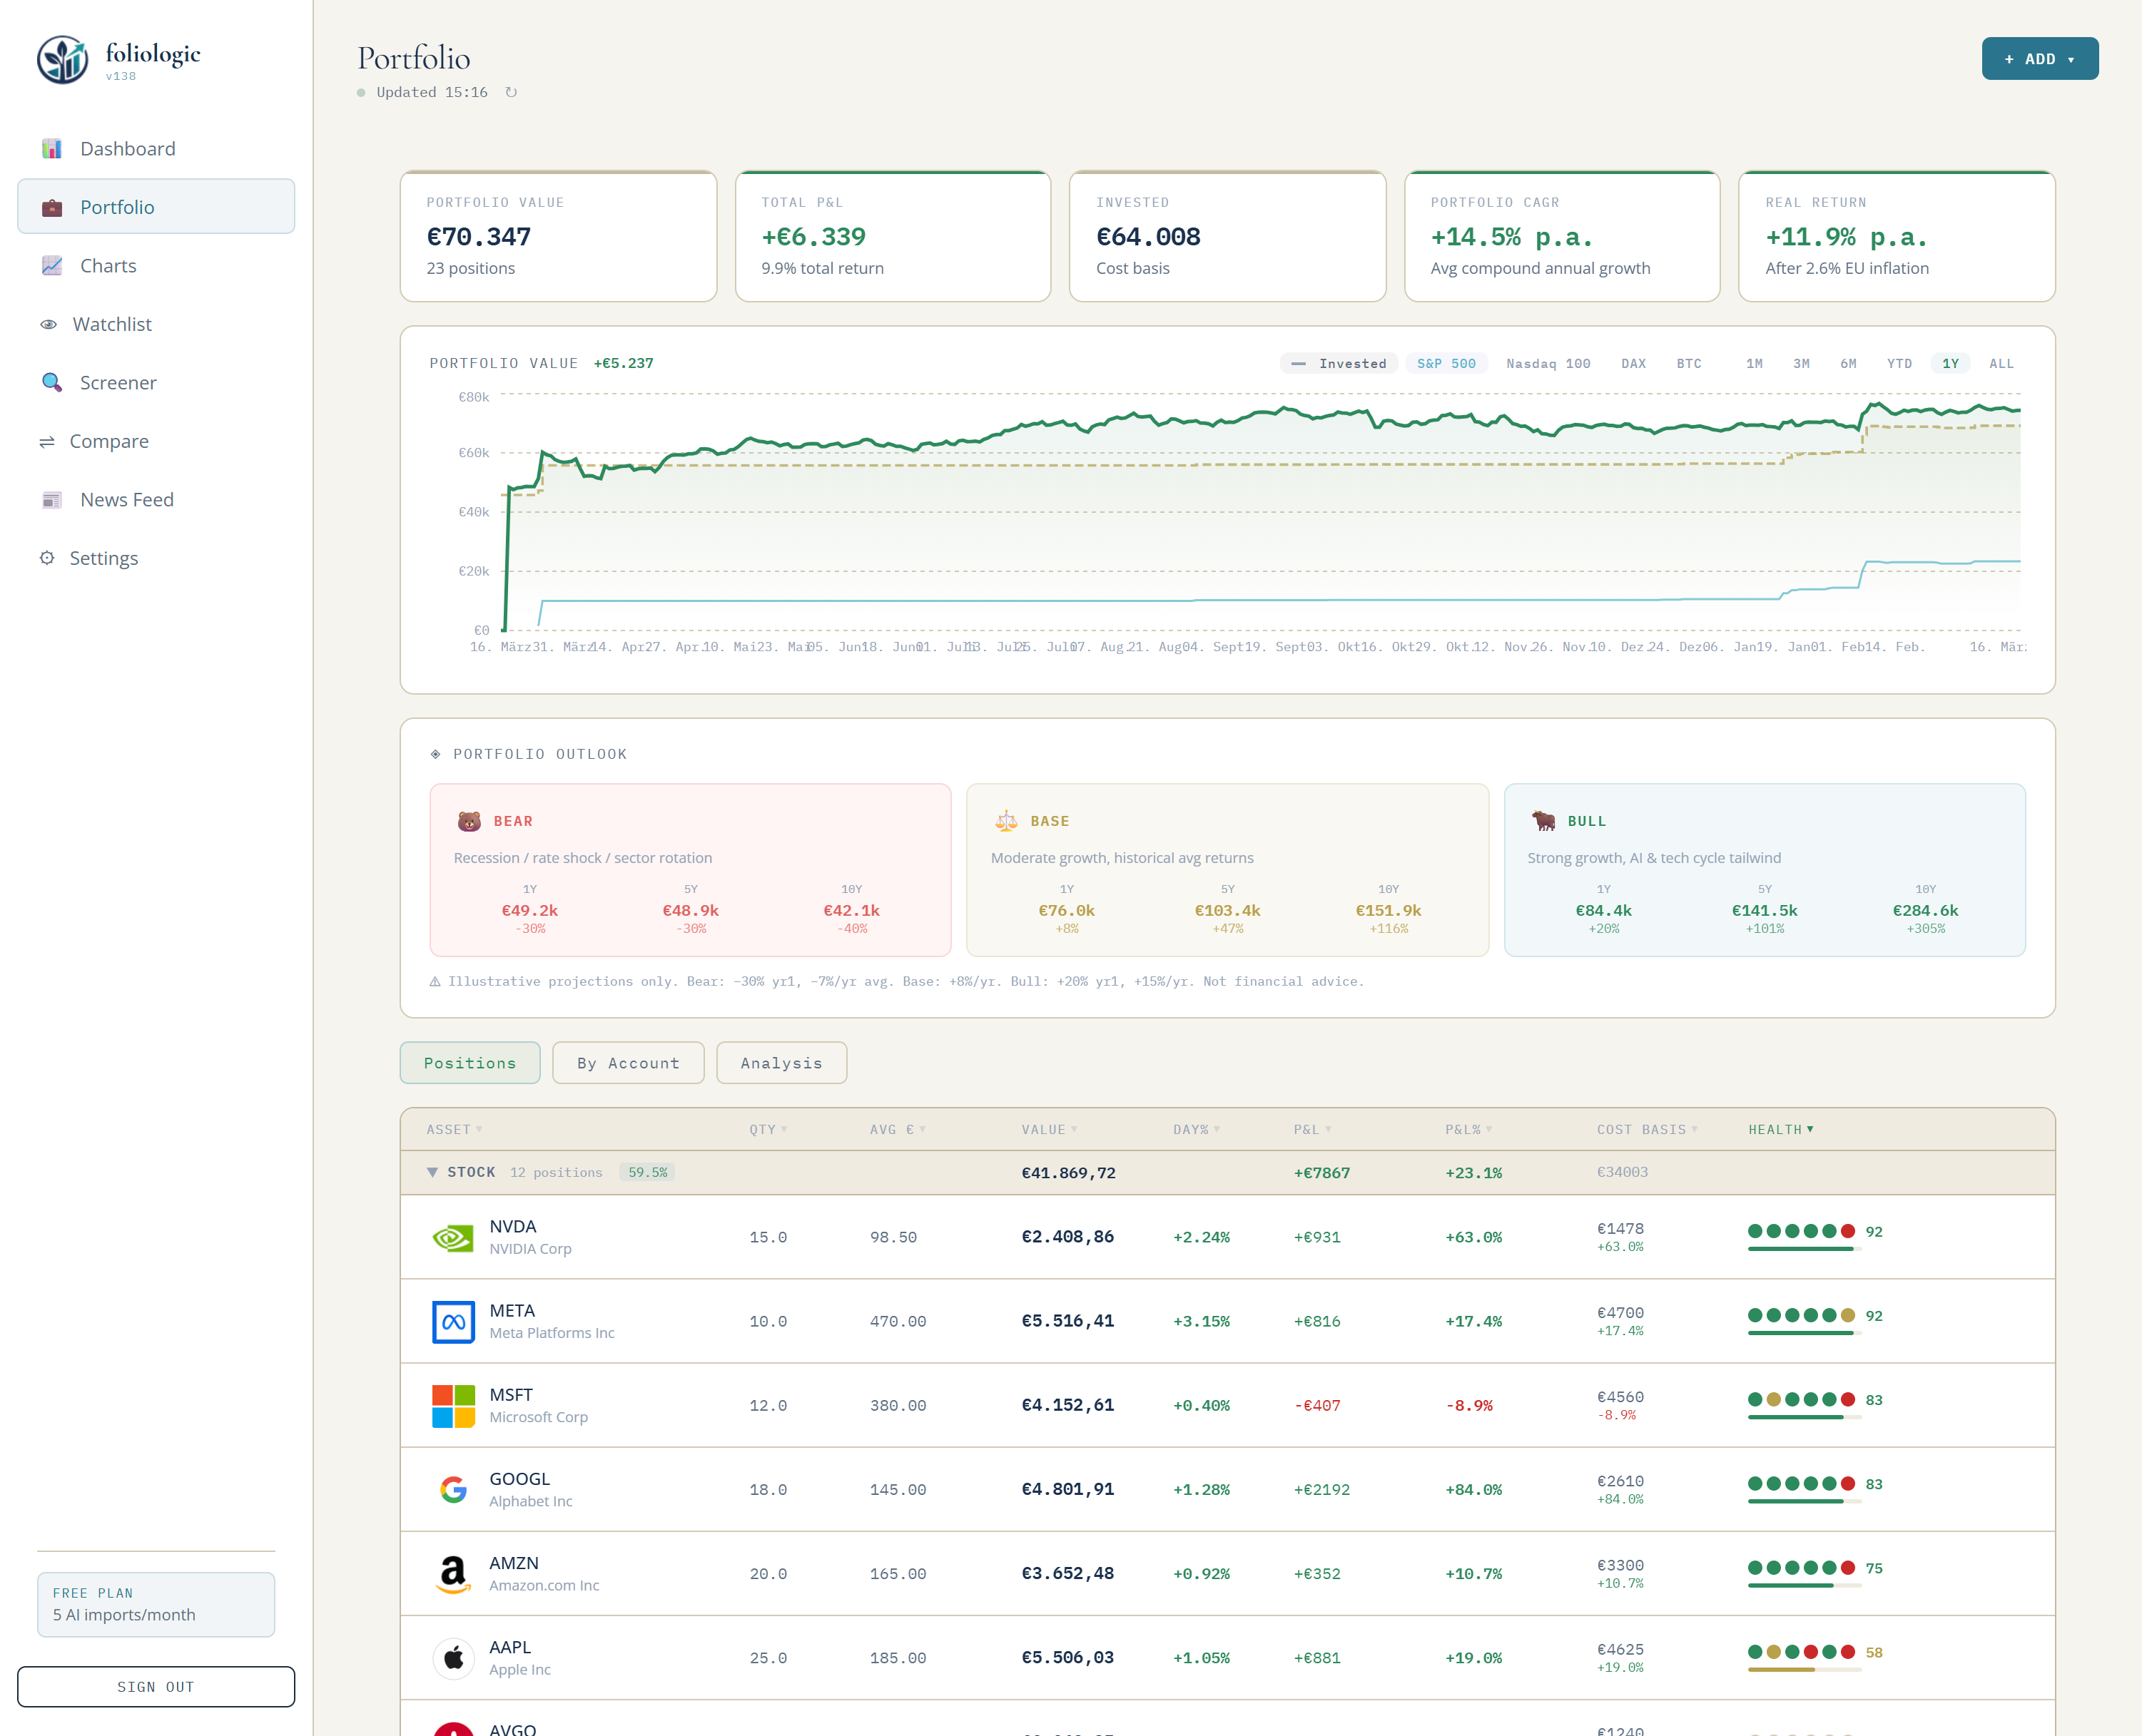The width and height of the screenshot is (2142, 1736).
Task: Click the Sign Out button
Action: (155, 1686)
